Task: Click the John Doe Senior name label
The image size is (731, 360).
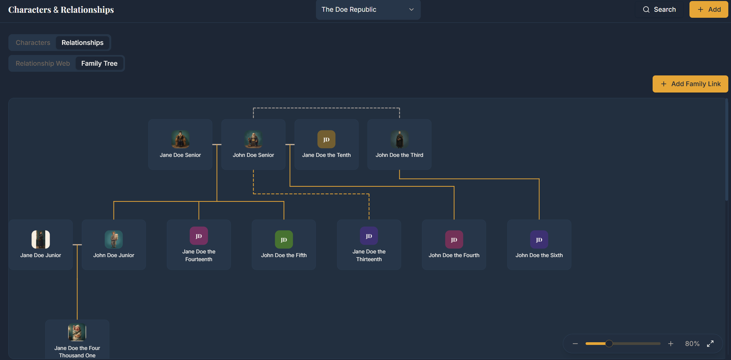Action: [253, 155]
